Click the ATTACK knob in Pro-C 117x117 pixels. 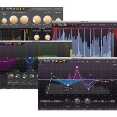click(x=37, y=20)
